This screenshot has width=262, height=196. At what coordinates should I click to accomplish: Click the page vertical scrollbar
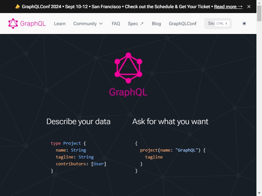coord(259,98)
